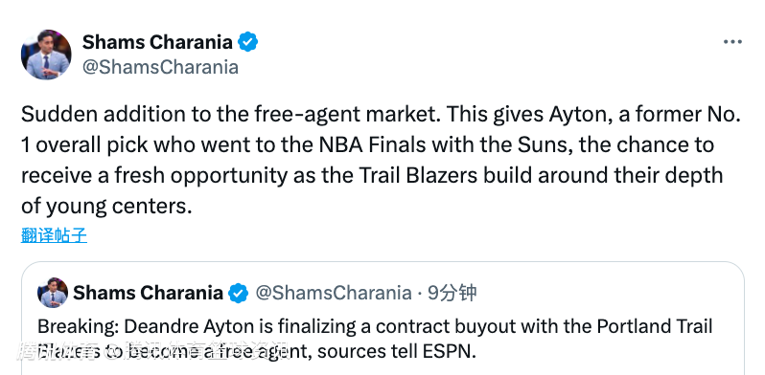Viewport: 765px width, 375px height.
Task: Open the quoted post's 9分钟 timestamp
Action: [x=452, y=293]
